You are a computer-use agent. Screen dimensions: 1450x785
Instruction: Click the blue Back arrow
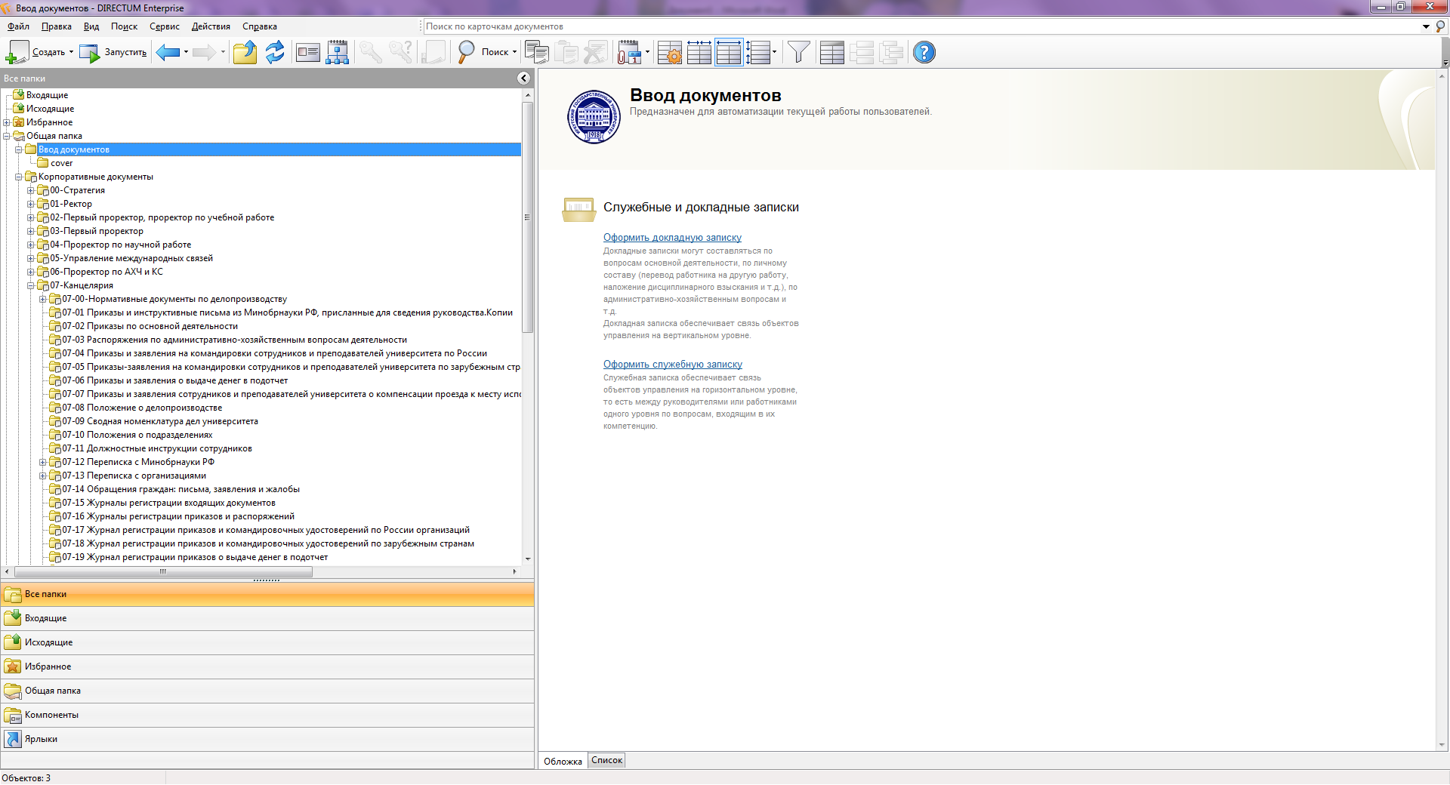(168, 52)
